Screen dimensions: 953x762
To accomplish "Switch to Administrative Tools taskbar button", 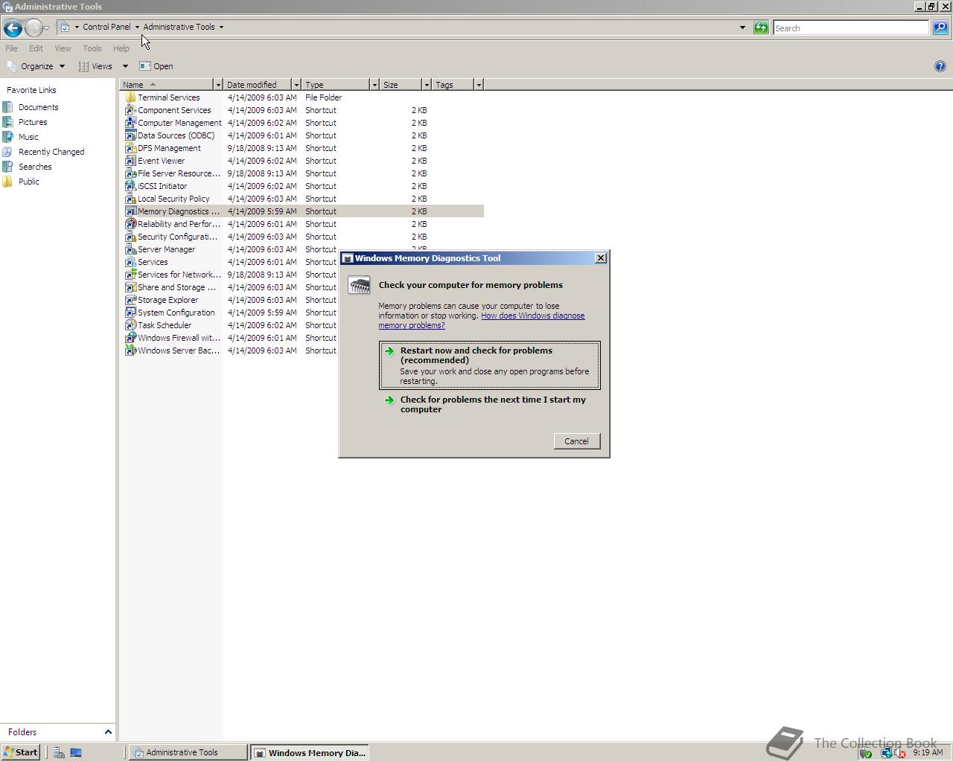I will 188,752.
